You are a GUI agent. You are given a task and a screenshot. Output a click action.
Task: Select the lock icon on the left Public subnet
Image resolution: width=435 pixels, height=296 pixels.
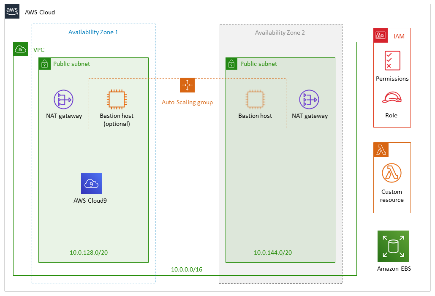(44, 64)
